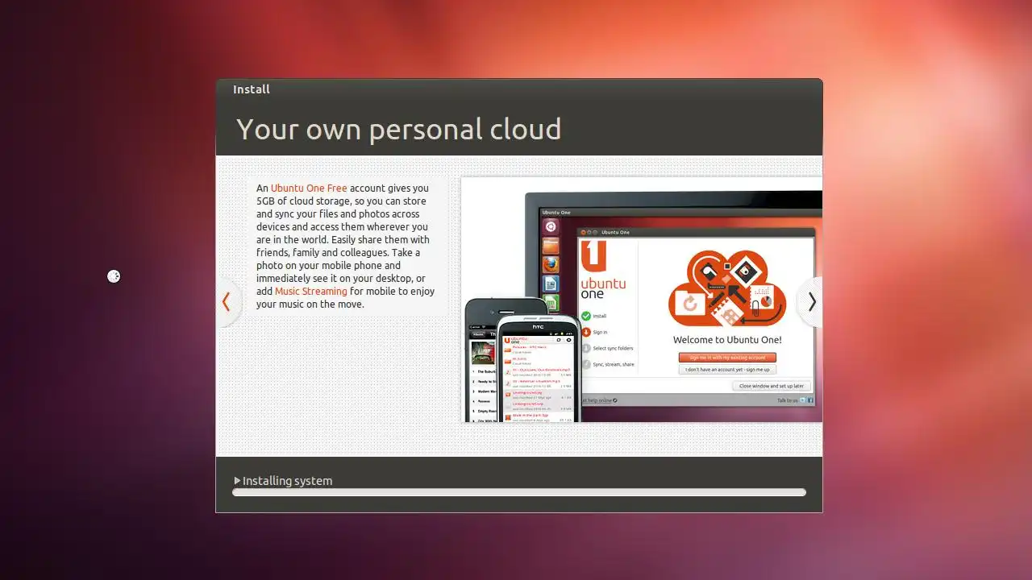Screen dimensions: 1032x580
Task: Click the installation progress bar
Action: (519, 492)
